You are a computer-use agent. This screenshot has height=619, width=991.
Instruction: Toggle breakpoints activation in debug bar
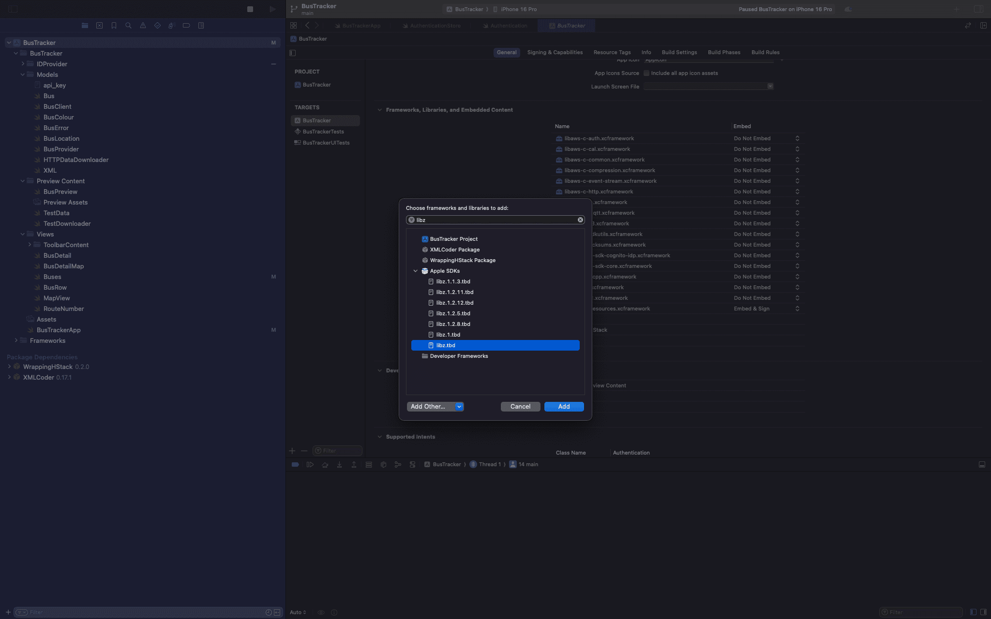(x=295, y=465)
